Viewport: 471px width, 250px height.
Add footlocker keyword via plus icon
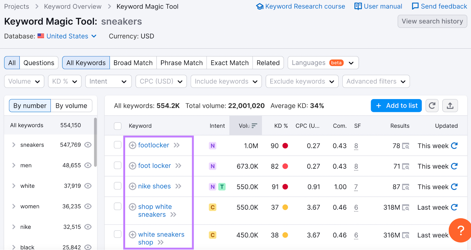pyautogui.click(x=133, y=145)
